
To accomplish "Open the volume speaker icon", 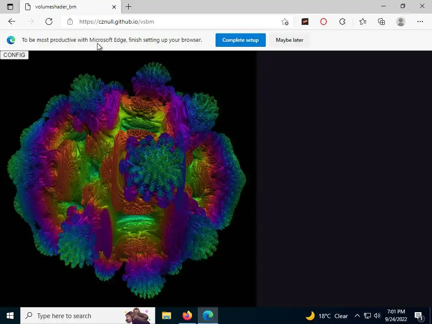I will click(377, 316).
